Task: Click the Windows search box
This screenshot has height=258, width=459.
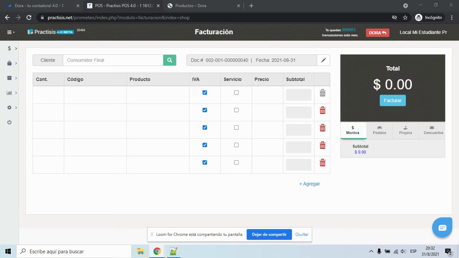Action: (74, 251)
